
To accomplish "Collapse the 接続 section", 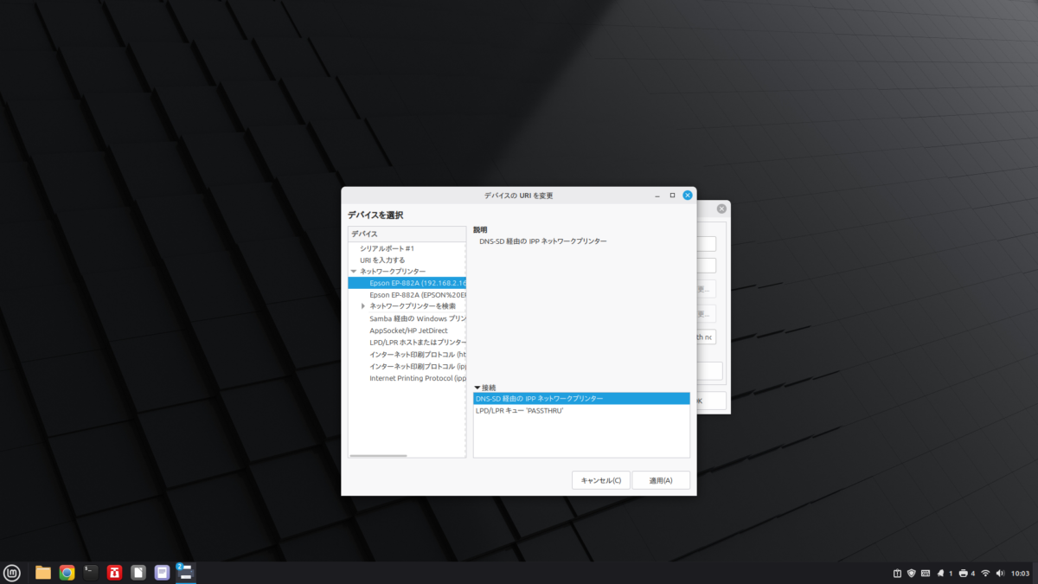I will 477,388.
